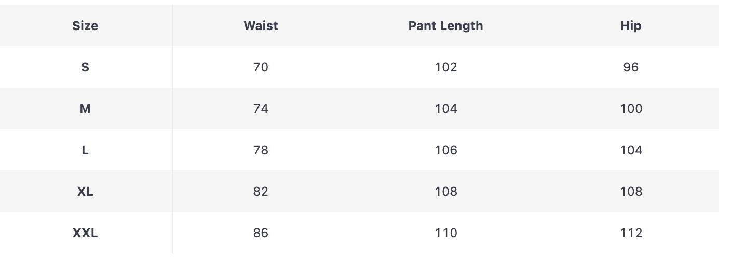Click pant length 110 for size XXL
732x260 pixels.
pyautogui.click(x=446, y=233)
